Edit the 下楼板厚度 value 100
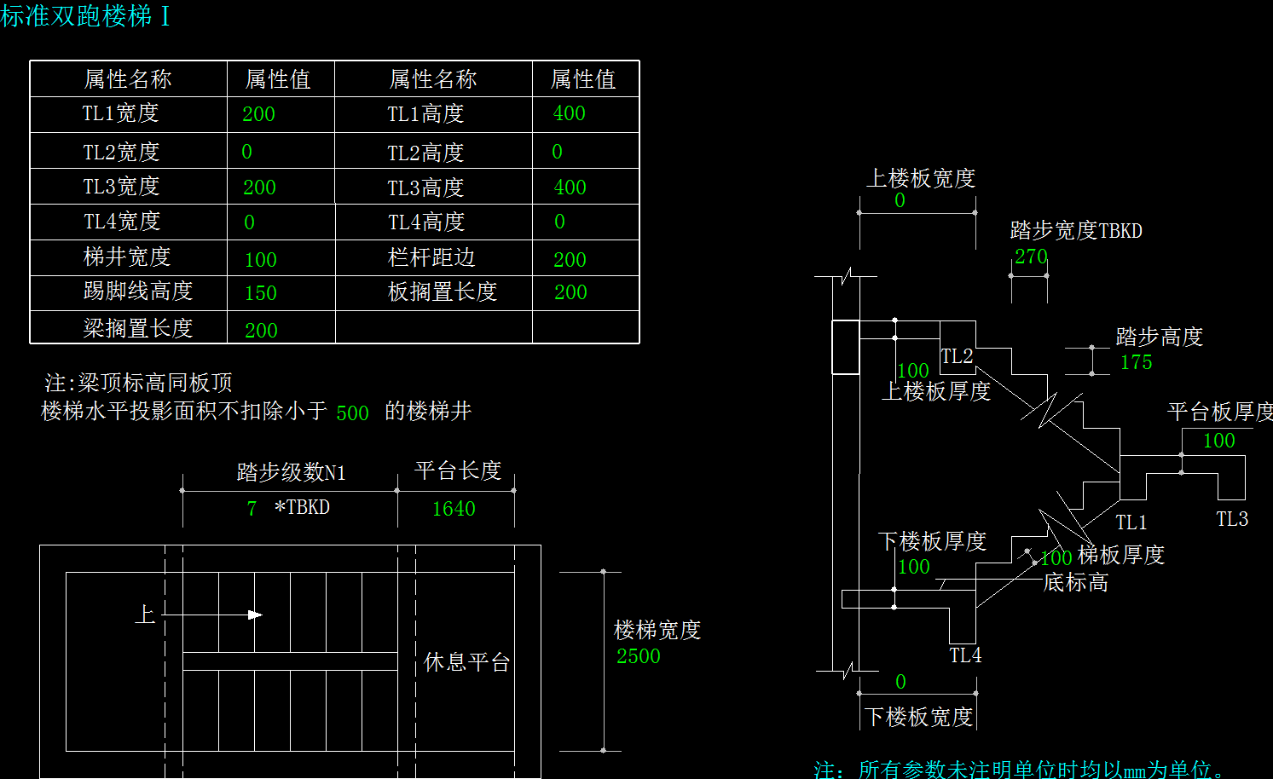The height and width of the screenshot is (779, 1273). coord(913,567)
